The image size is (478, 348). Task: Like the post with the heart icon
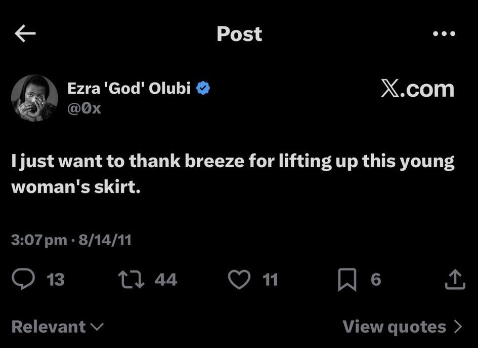point(239,279)
